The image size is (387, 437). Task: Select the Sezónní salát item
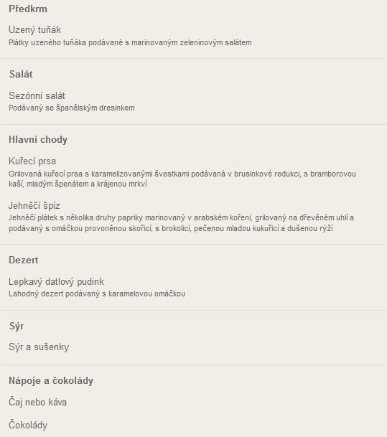[37, 96]
